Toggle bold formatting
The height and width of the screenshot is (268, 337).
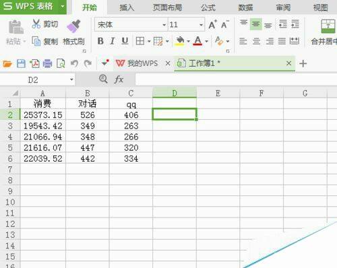[100, 41]
